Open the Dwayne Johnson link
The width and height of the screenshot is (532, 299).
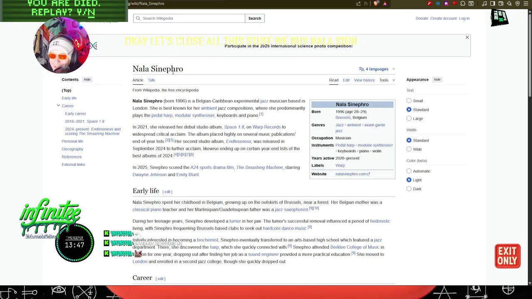150,175
